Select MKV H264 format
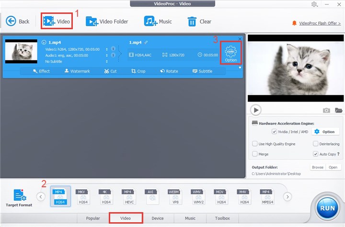Image resolution: width=345 pixels, height=227 pixels. (83, 196)
